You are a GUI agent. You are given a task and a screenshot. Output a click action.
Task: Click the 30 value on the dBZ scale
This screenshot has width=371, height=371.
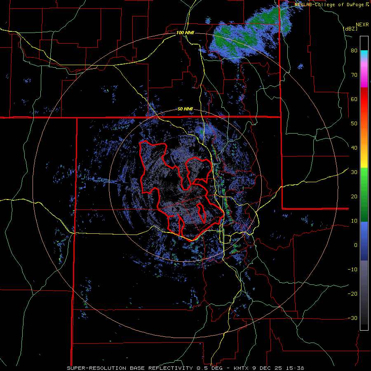[x=354, y=172]
